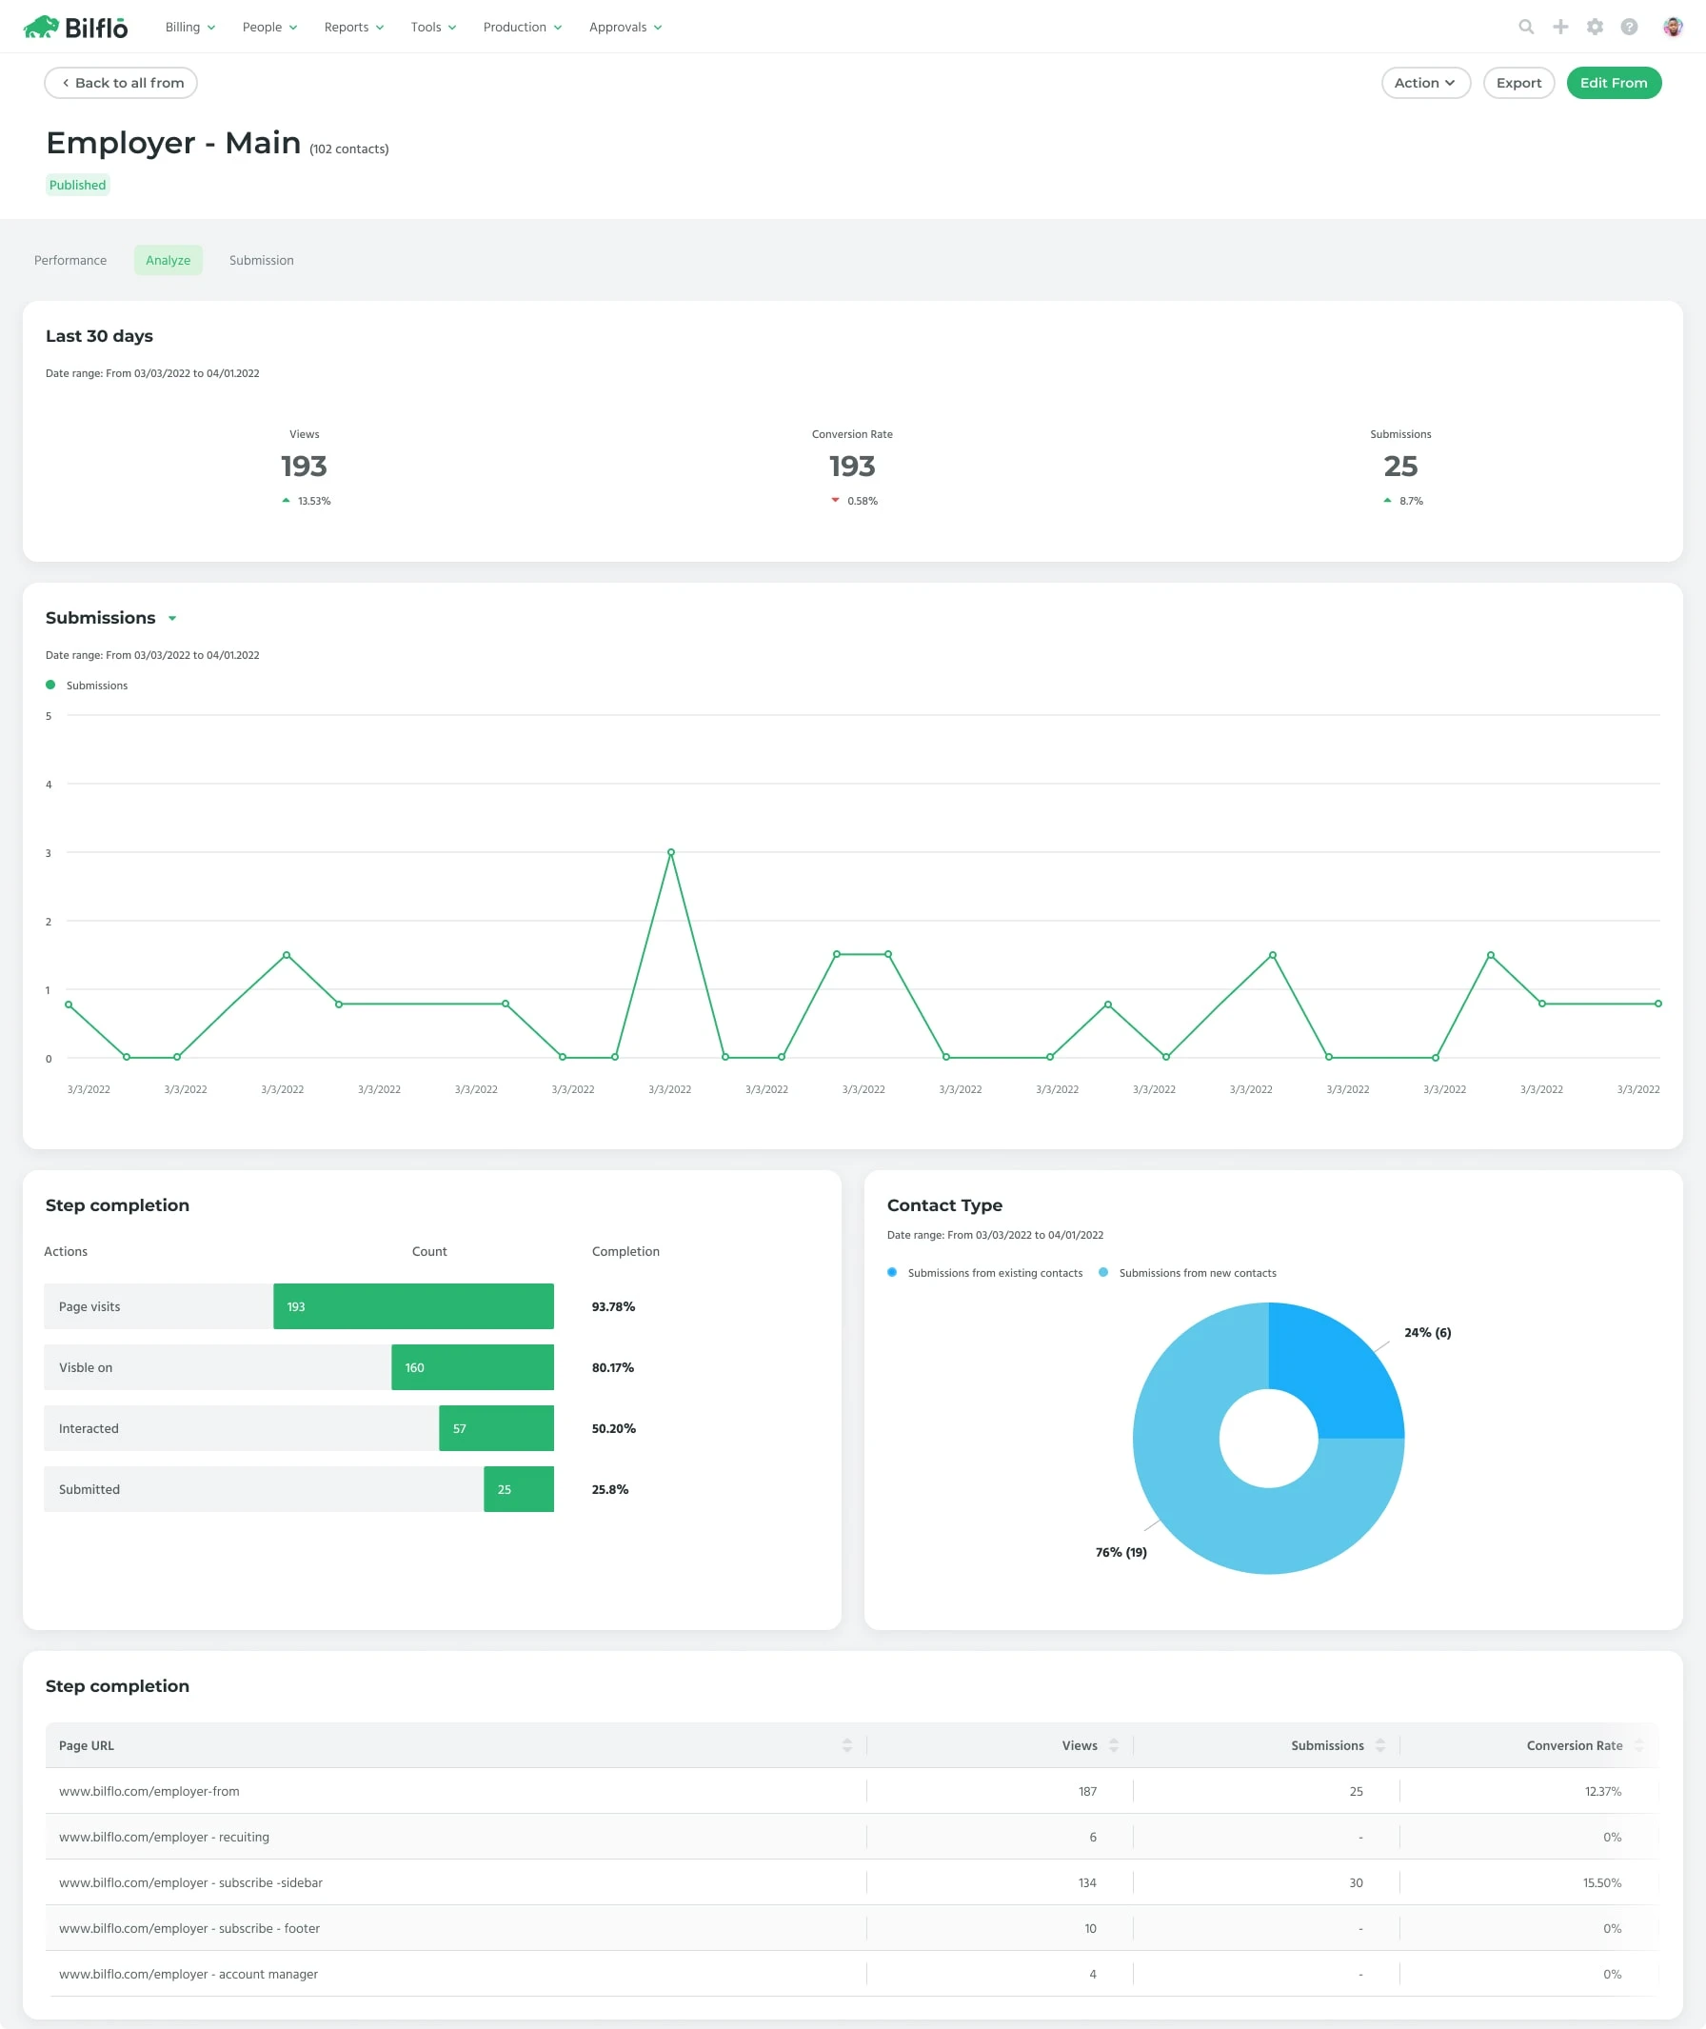This screenshot has height=2029, width=1706.
Task: Click the (102 contacts) label
Action: coord(349,149)
